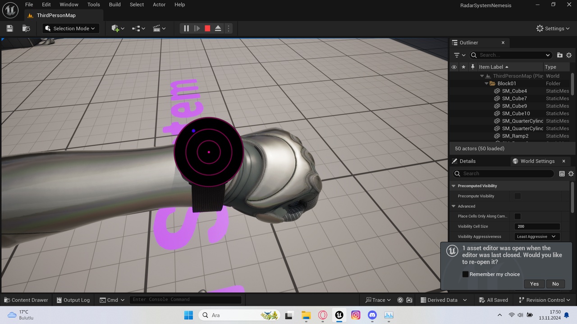Open the Selection Mode dropdown
This screenshot has width=577, height=324.
71,28
